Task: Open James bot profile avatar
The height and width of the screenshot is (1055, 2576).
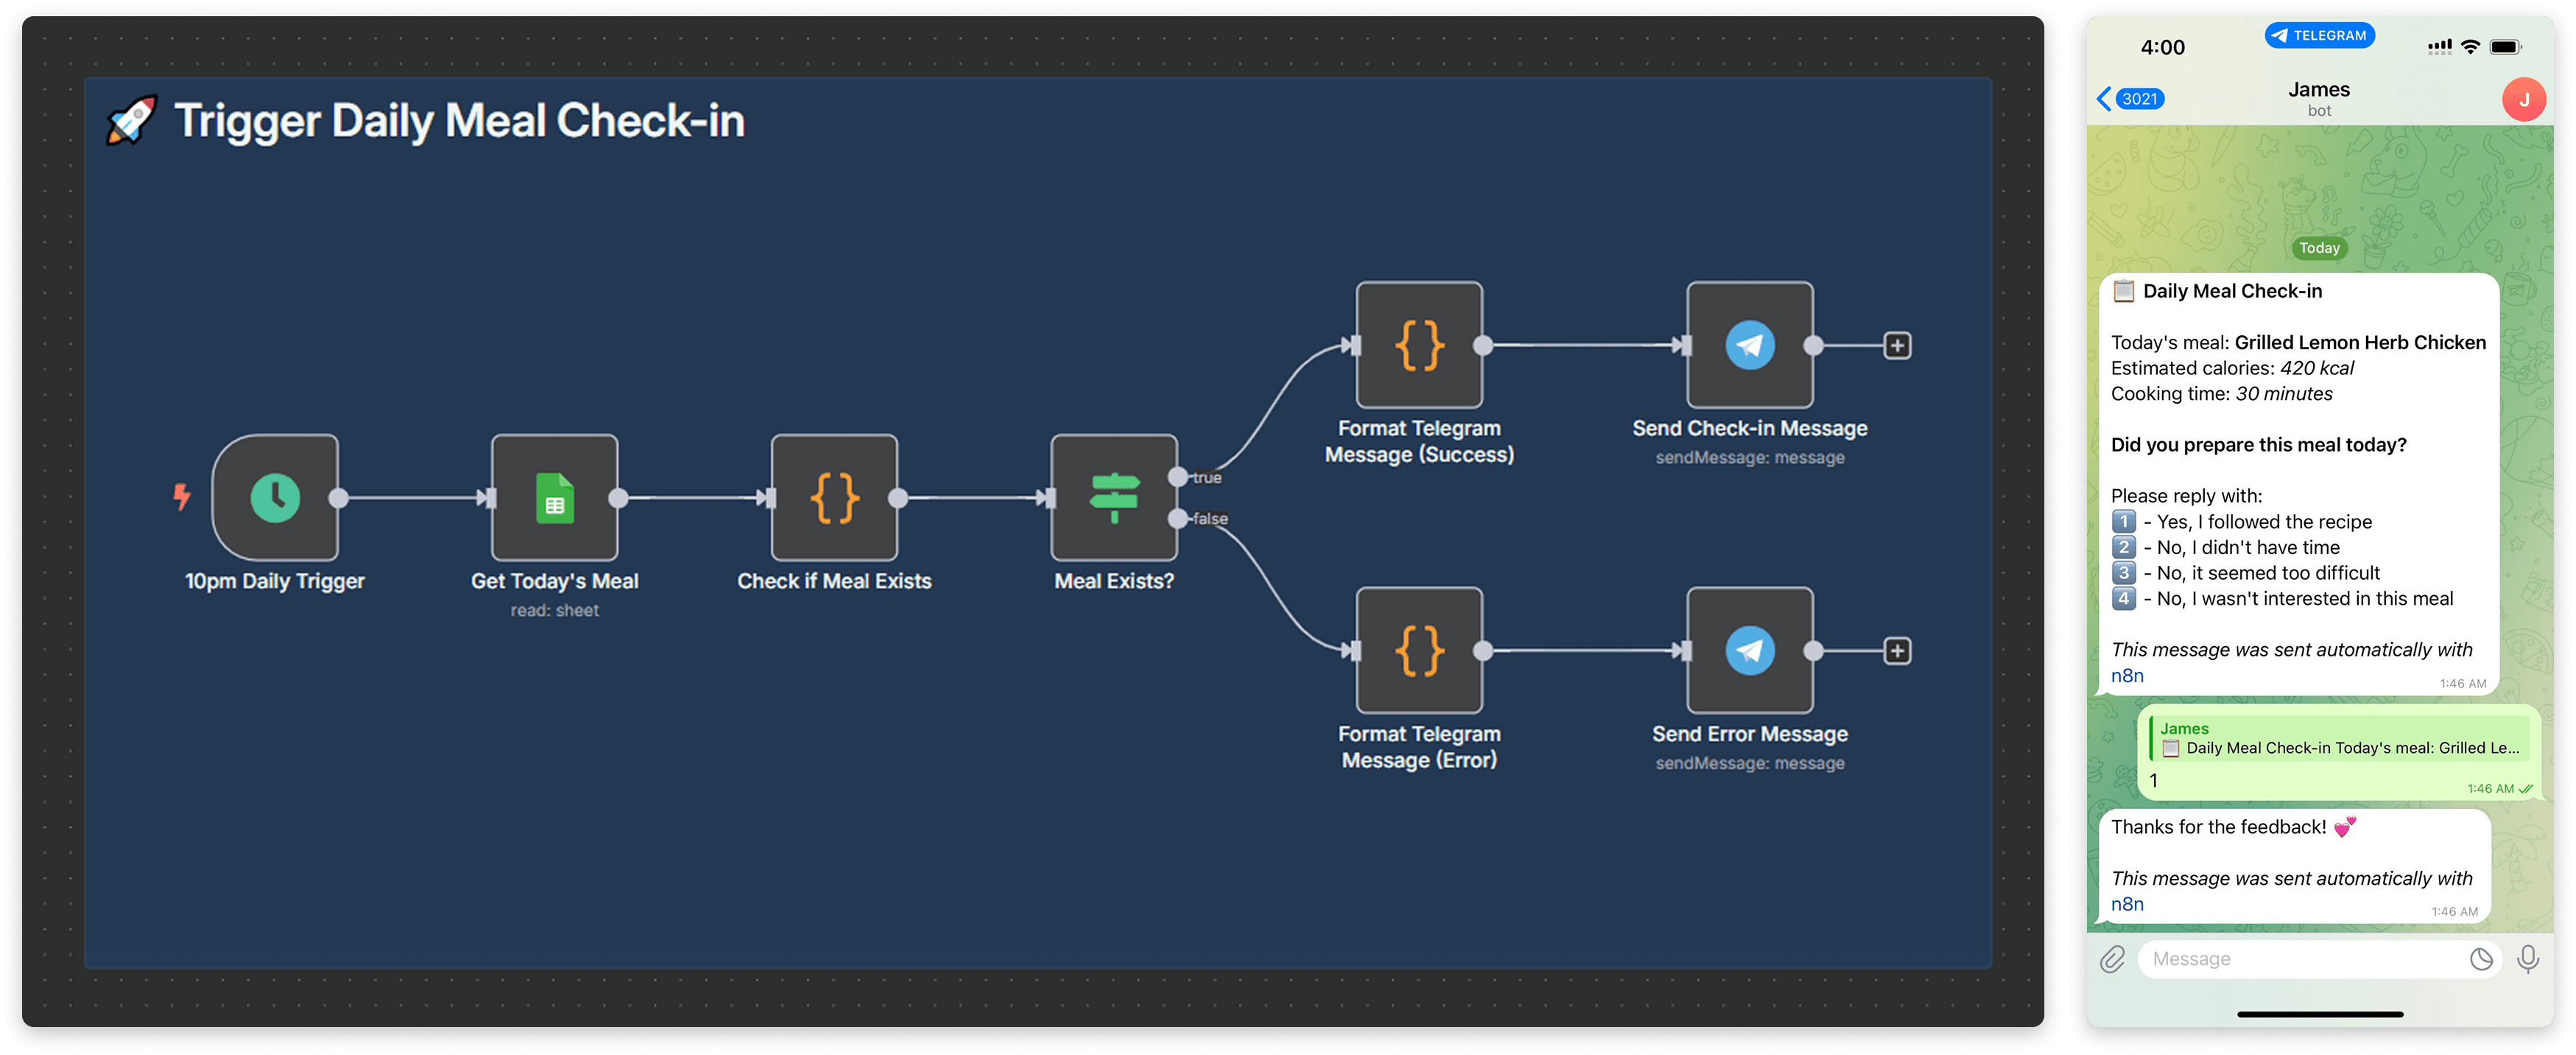Action: click(2522, 99)
